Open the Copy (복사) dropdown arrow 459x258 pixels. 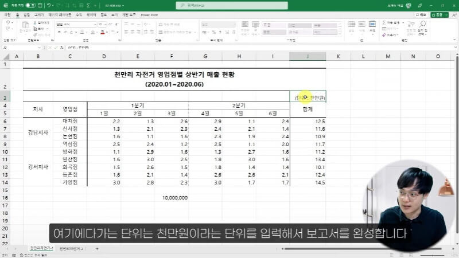[47, 29]
